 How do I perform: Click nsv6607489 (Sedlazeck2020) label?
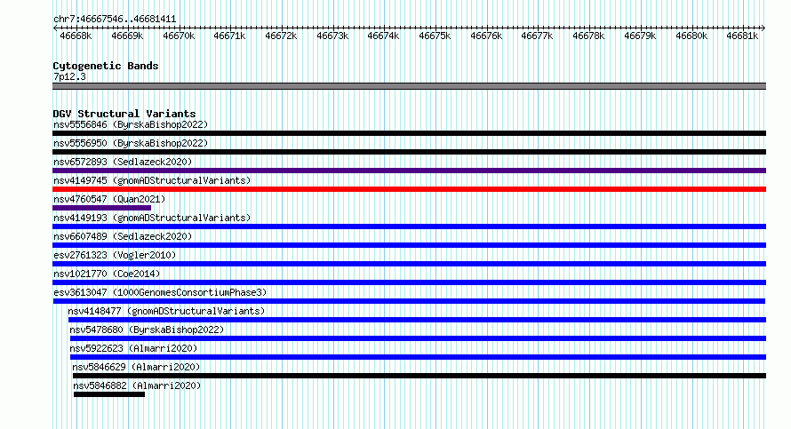coord(123,236)
